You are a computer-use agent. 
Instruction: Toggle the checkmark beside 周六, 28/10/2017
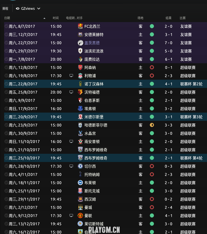coord(6,166)
